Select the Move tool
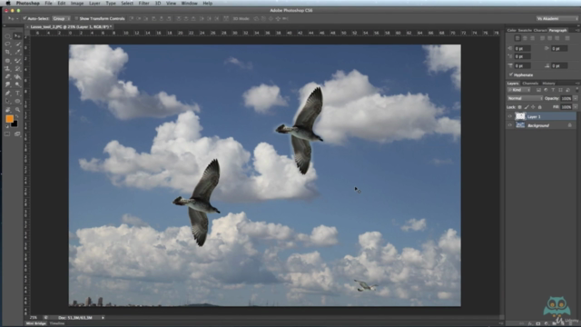Image resolution: width=581 pixels, height=327 pixels. click(17, 36)
